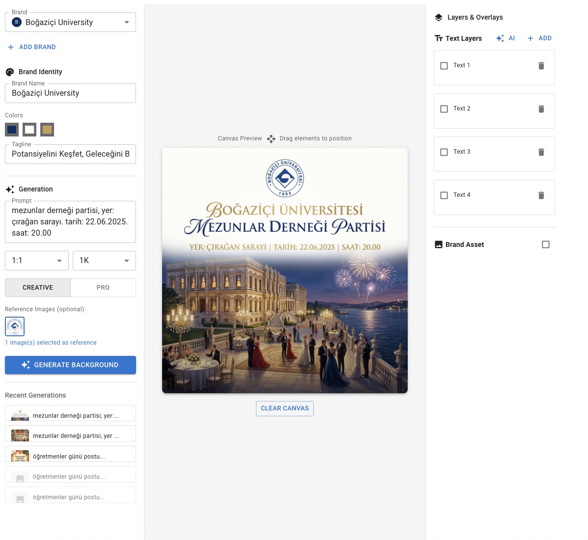Click the Brand Asset image icon

click(438, 244)
